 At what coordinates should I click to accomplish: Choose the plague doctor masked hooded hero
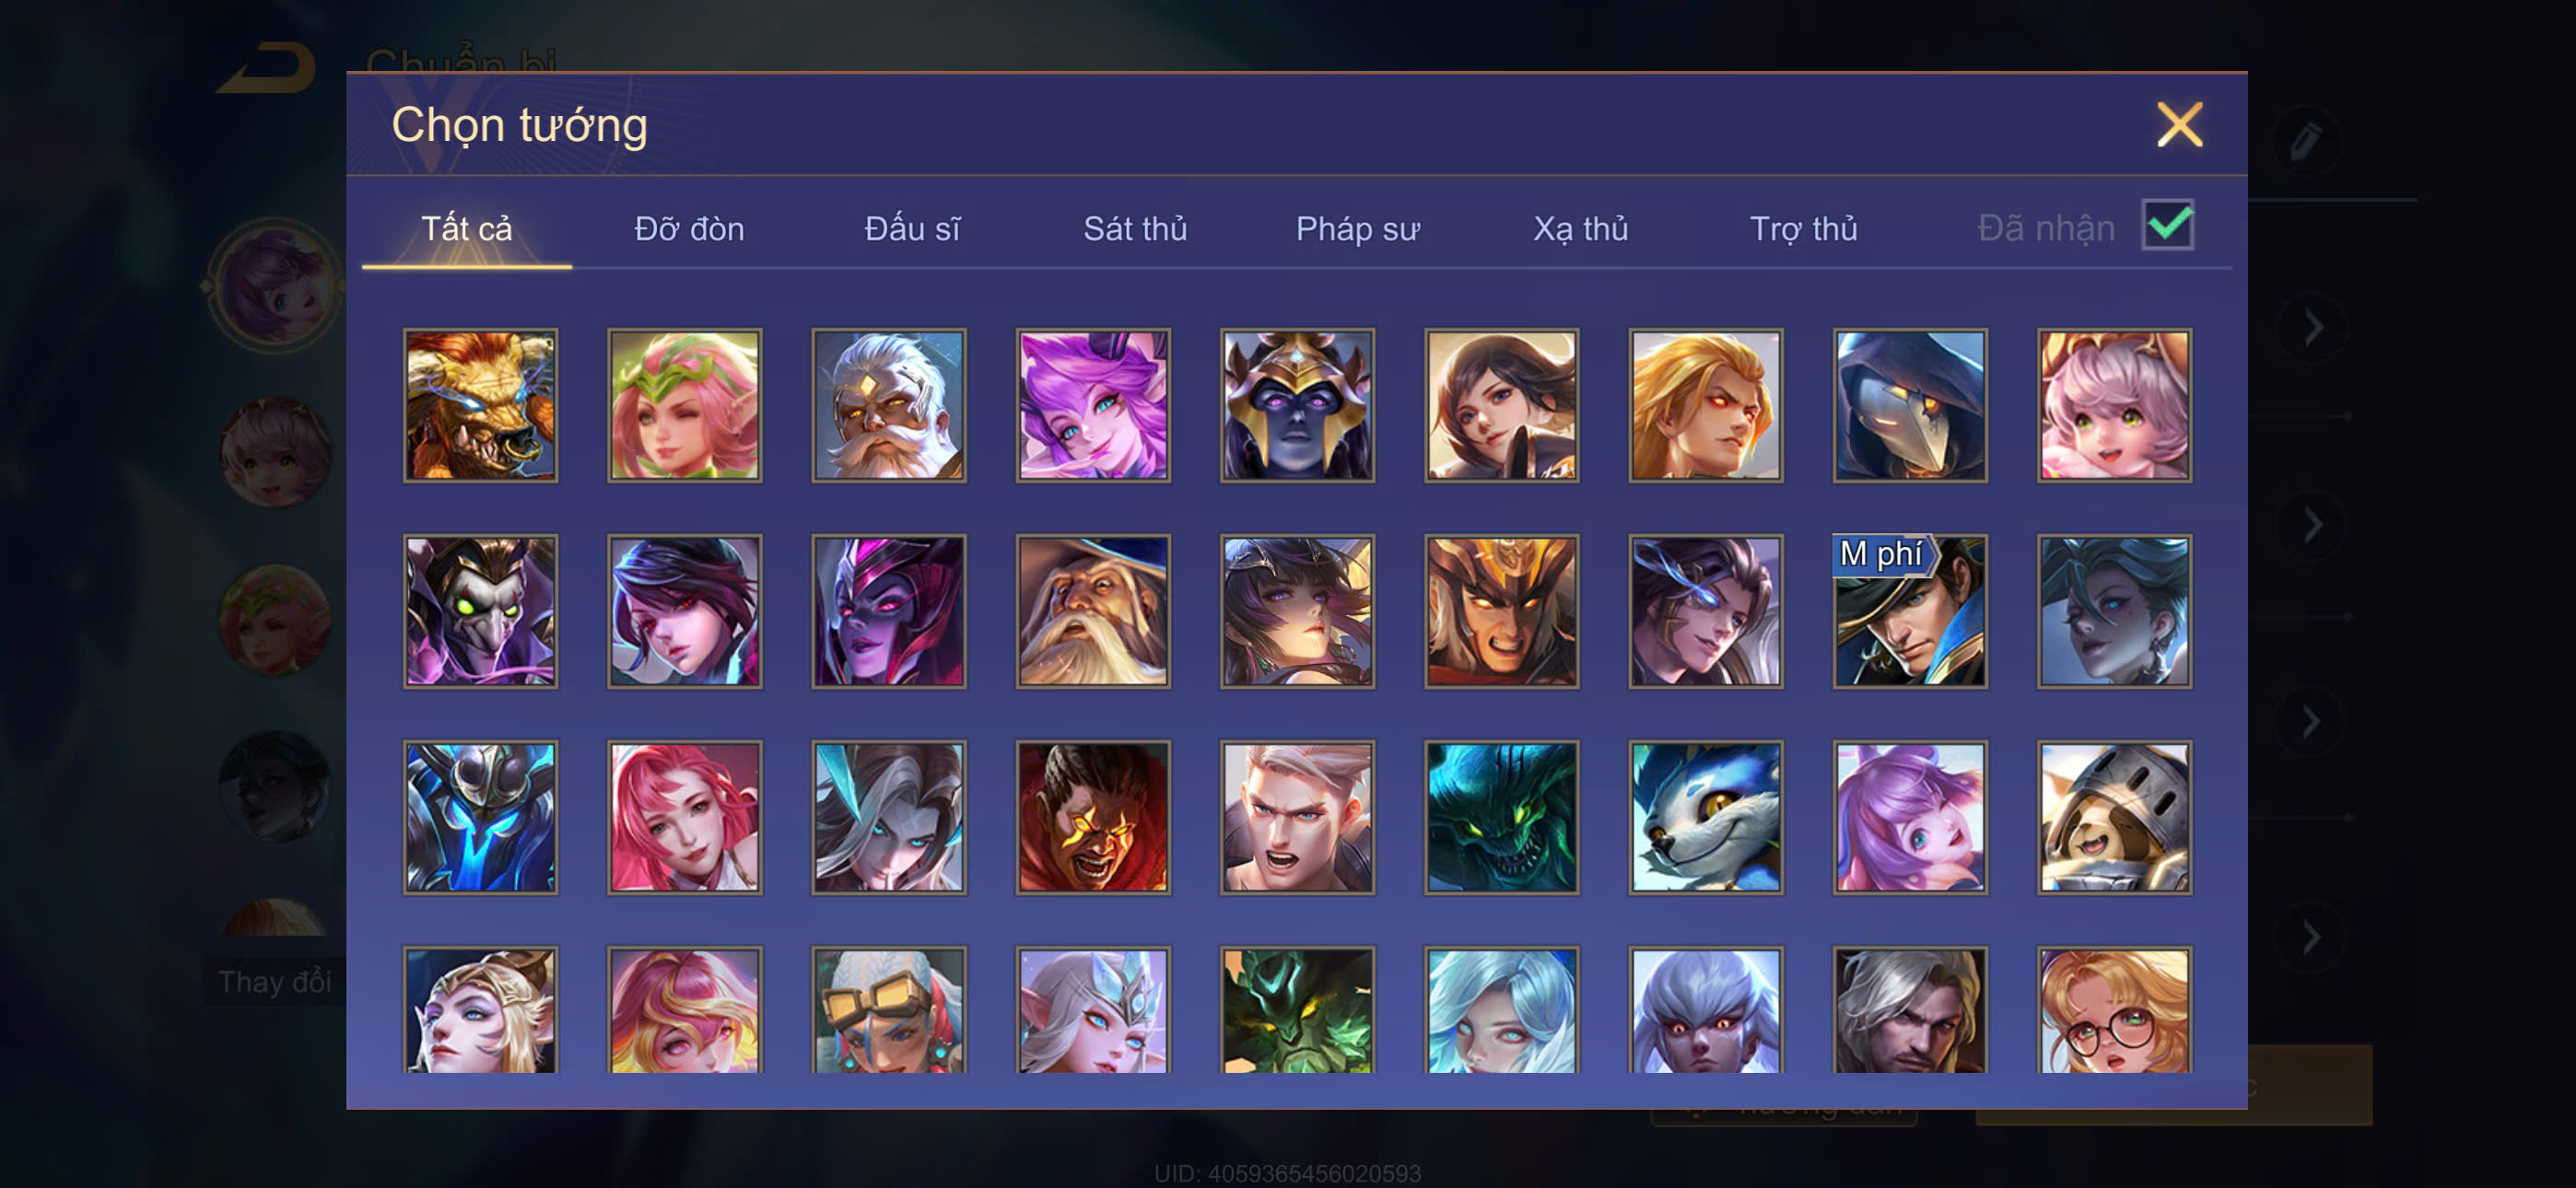point(1910,405)
